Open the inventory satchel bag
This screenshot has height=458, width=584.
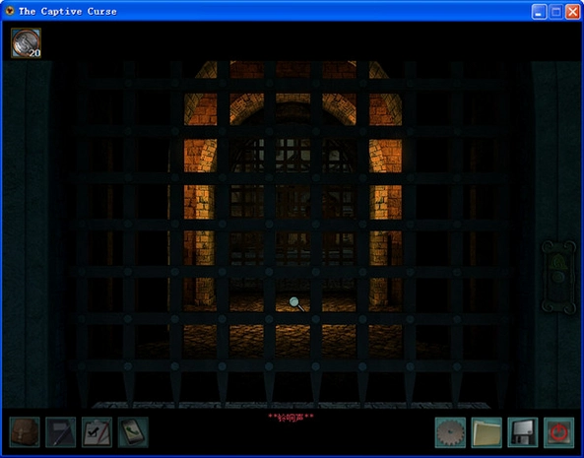tap(25, 432)
